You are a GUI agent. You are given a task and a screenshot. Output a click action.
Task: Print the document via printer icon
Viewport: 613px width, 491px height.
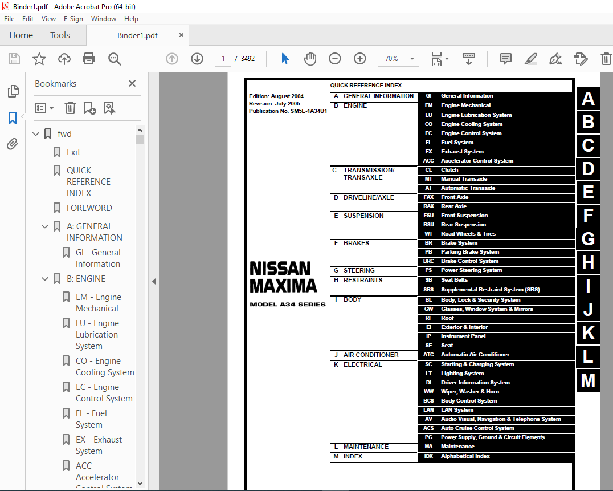89,59
